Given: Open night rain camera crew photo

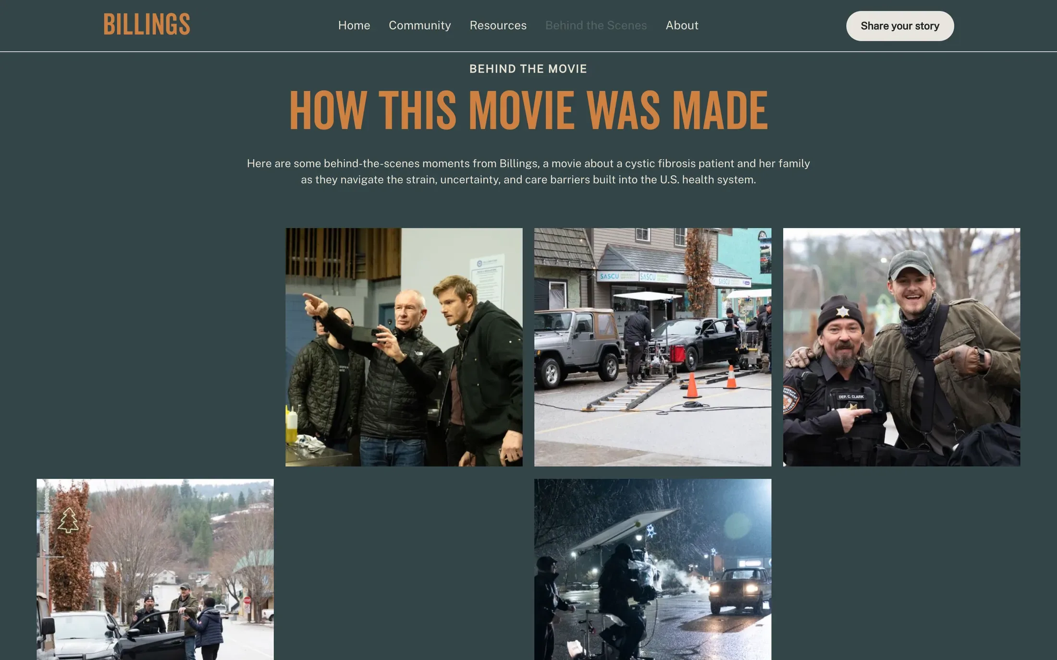Looking at the screenshot, I should coord(653,569).
